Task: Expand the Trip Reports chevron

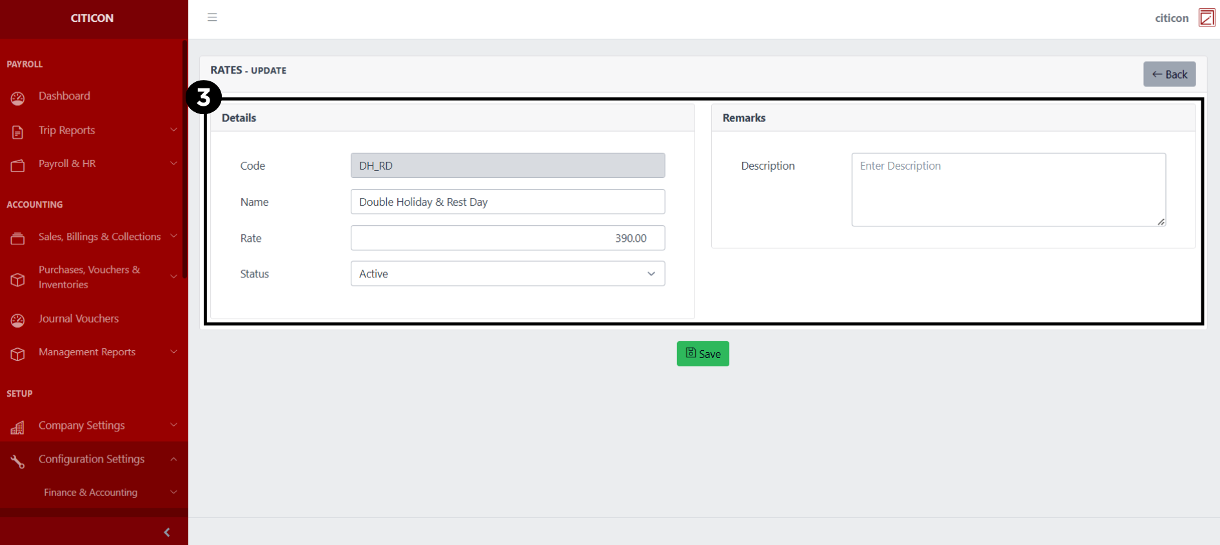Action: pos(173,130)
